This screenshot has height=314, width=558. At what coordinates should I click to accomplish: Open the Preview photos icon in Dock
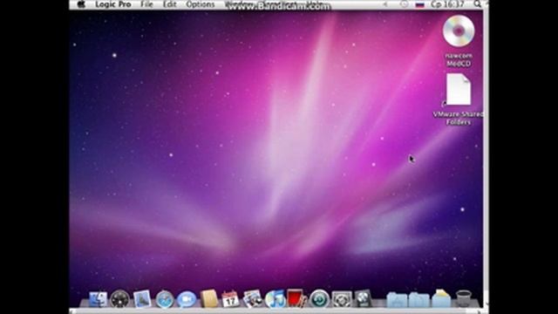(x=253, y=299)
